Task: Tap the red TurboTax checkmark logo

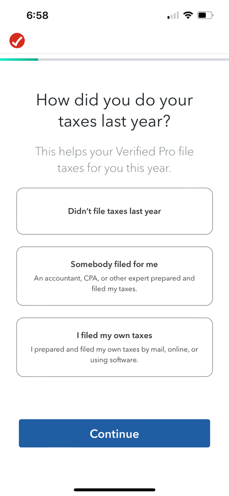Action: [17, 41]
